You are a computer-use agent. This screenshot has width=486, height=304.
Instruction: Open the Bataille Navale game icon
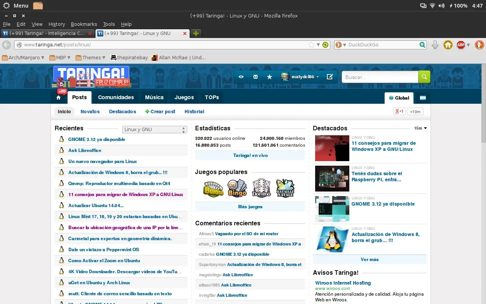tap(285, 188)
